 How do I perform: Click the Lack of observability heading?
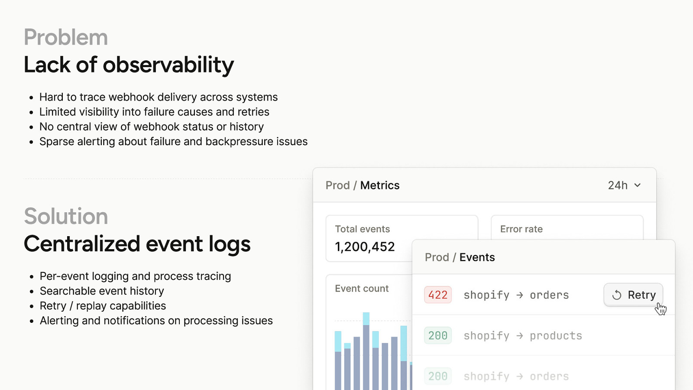[x=129, y=65]
